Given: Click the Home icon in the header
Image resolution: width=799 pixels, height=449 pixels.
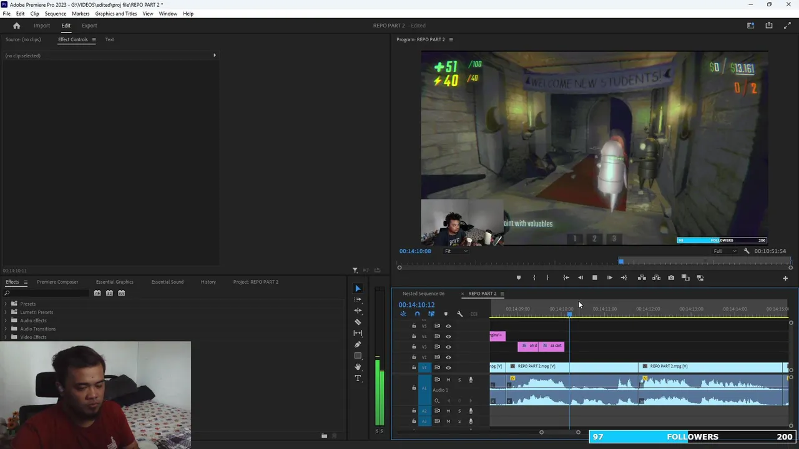Looking at the screenshot, I should click(17, 26).
